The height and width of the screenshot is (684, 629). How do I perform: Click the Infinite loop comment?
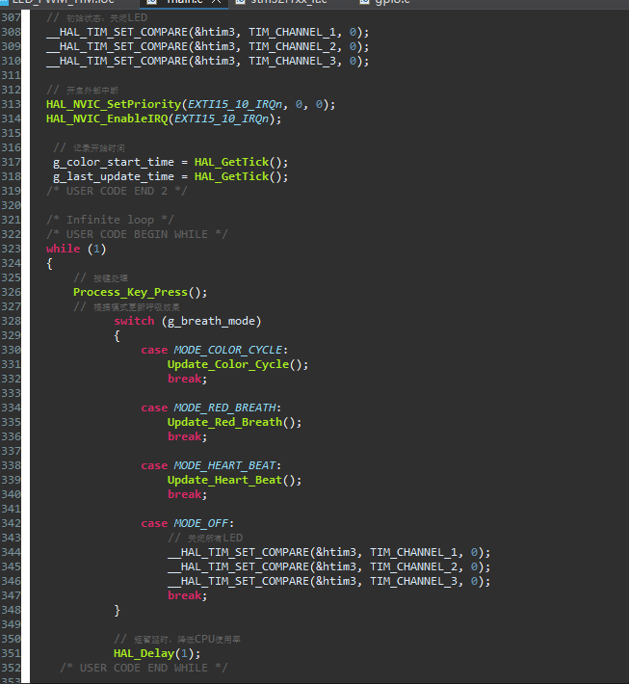point(110,220)
